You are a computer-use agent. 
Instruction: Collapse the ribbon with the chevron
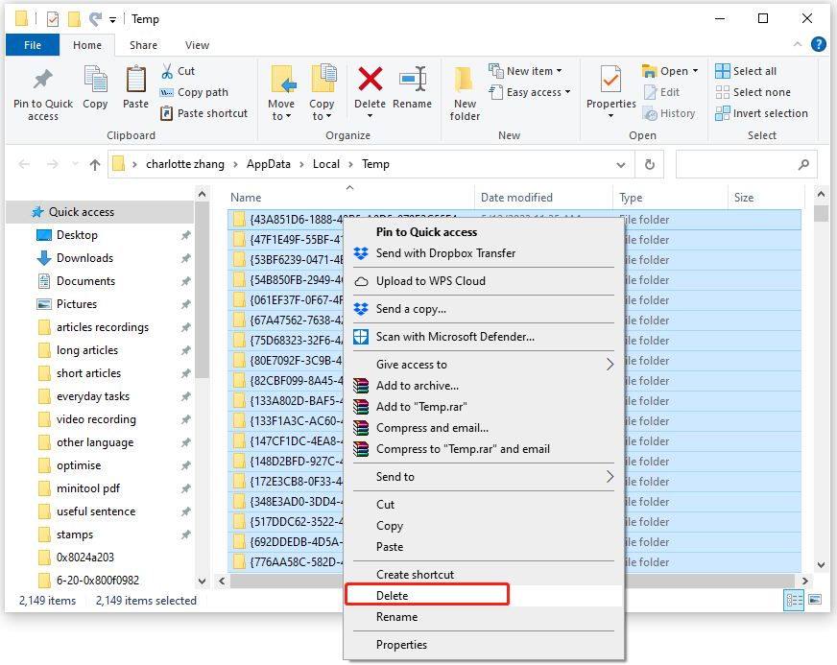[x=797, y=44]
